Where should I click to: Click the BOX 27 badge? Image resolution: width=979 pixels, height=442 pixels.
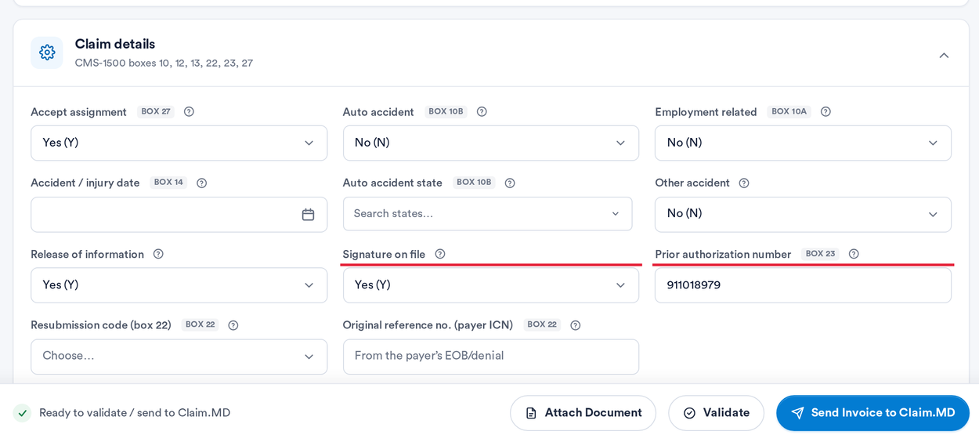155,112
